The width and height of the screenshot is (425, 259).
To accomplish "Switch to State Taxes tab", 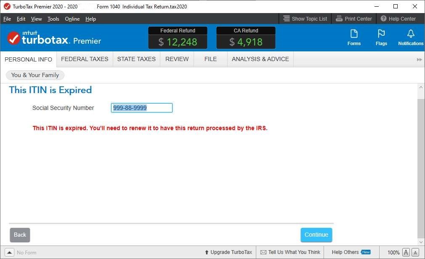I will click(136, 59).
